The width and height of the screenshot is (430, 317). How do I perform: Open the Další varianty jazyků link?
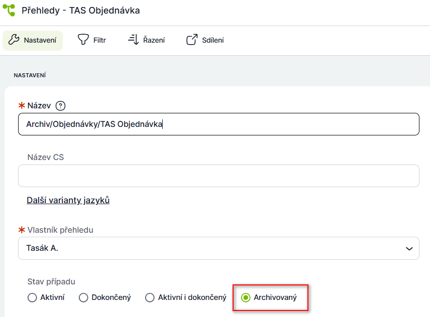tap(68, 200)
